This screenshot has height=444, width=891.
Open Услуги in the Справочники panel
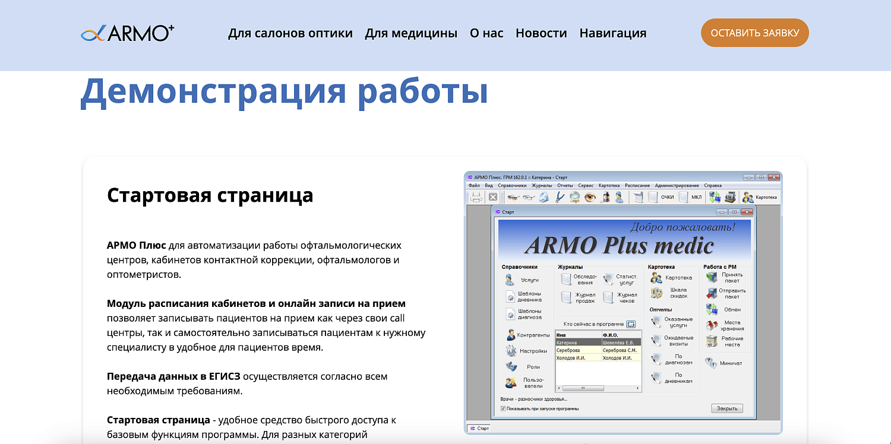[530, 280]
